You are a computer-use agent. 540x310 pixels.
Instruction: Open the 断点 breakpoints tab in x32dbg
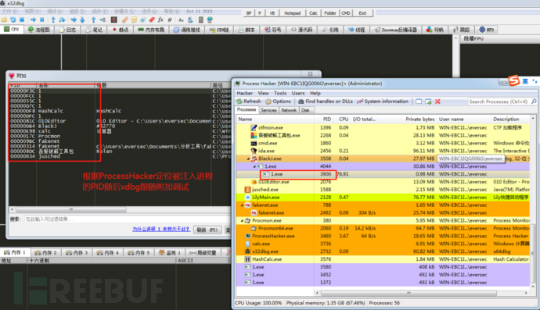point(121,30)
